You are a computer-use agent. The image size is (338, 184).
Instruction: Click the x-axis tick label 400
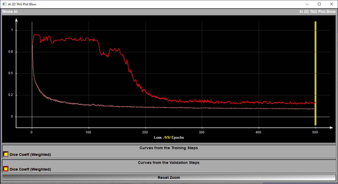point(259,132)
